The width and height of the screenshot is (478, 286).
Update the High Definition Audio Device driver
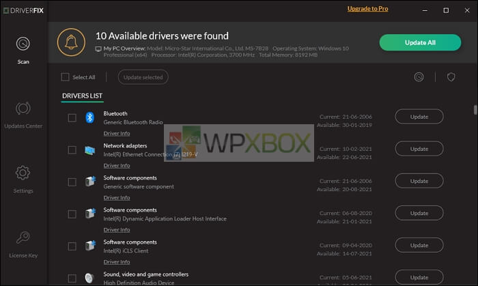(x=419, y=278)
